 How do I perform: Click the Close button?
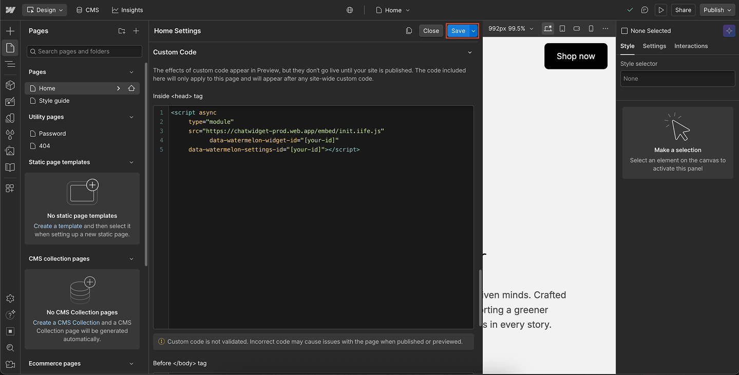[431, 31]
